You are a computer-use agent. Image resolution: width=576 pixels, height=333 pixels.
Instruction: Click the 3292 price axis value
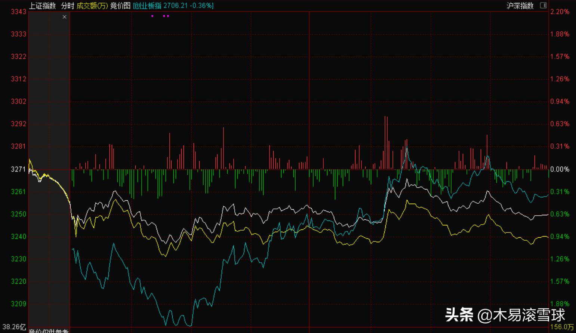[x=19, y=124]
